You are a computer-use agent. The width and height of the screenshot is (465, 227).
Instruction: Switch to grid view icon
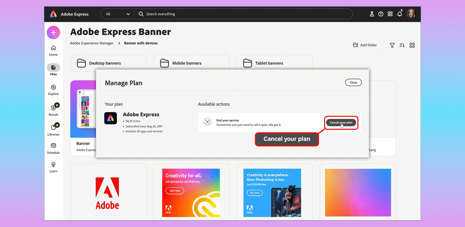(412, 45)
